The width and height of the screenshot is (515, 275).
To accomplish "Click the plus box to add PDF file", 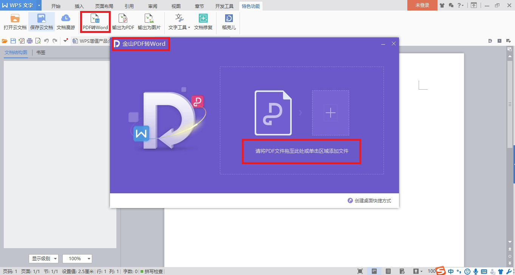I will point(331,113).
